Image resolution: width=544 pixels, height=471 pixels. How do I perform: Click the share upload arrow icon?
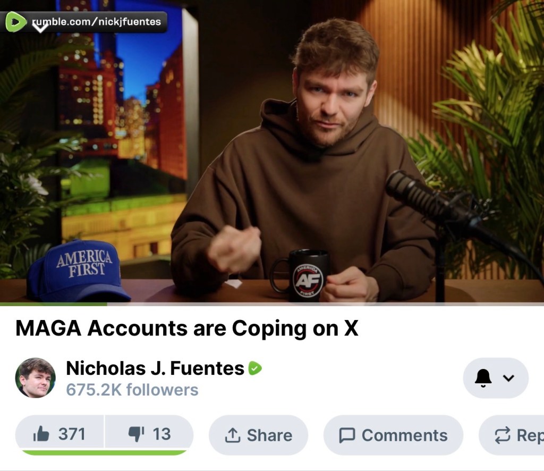[x=233, y=435]
